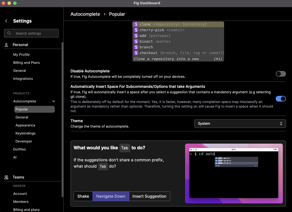Select Navigate Down option for Tab
The image size is (292, 212).
[111, 196]
